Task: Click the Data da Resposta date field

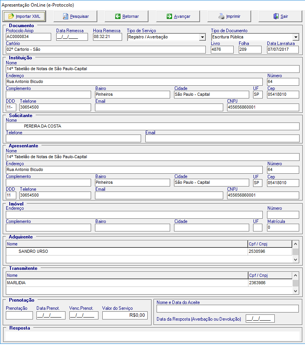Action: (260, 319)
